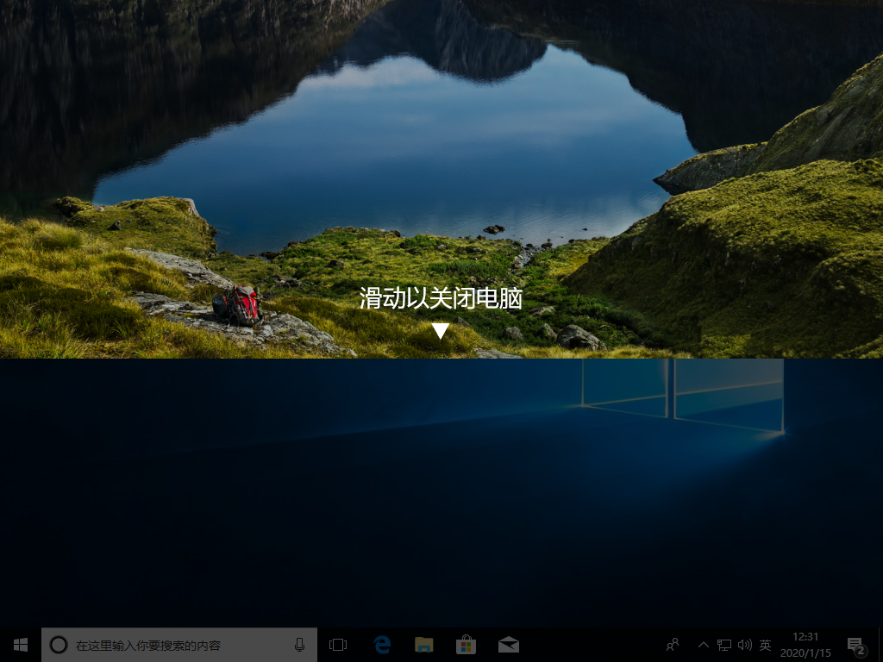Toggle the 英 input language indicator
The image size is (883, 662).
pos(764,644)
